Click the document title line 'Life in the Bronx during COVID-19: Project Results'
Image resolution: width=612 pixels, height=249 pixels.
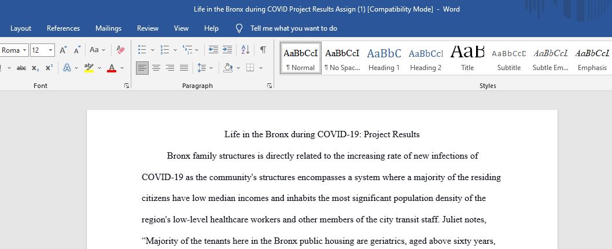point(322,134)
